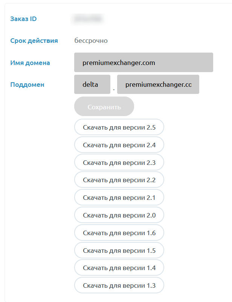Click Скачать для версии 2.3

(119, 162)
